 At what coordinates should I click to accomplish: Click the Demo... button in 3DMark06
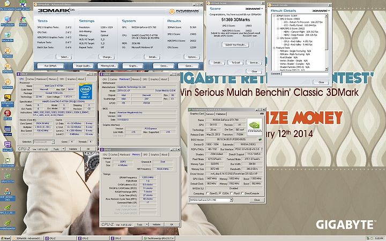(x=164, y=66)
